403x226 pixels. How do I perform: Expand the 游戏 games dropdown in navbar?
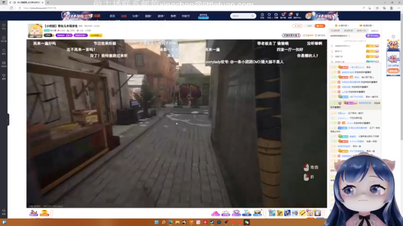point(161,16)
